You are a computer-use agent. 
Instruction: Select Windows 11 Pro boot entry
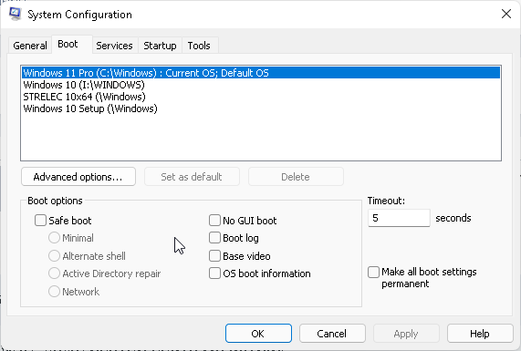[x=261, y=73]
